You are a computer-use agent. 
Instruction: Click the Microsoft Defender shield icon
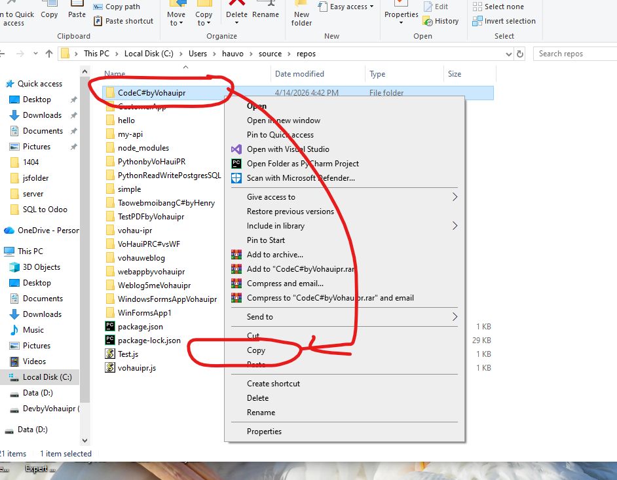click(236, 178)
